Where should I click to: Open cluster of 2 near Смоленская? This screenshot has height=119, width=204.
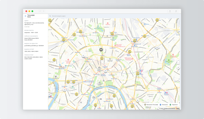[64, 90]
